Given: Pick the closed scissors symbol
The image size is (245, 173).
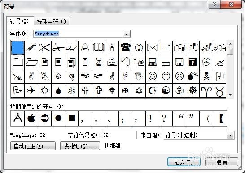Looking at the screenshot, I should 45,47.
